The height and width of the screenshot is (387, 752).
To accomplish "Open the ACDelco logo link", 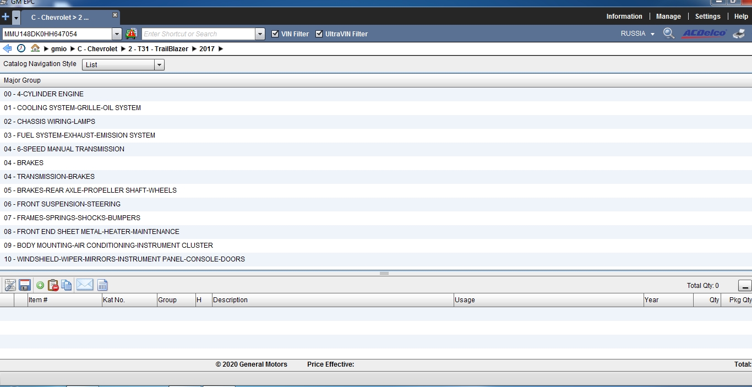I will (x=705, y=34).
